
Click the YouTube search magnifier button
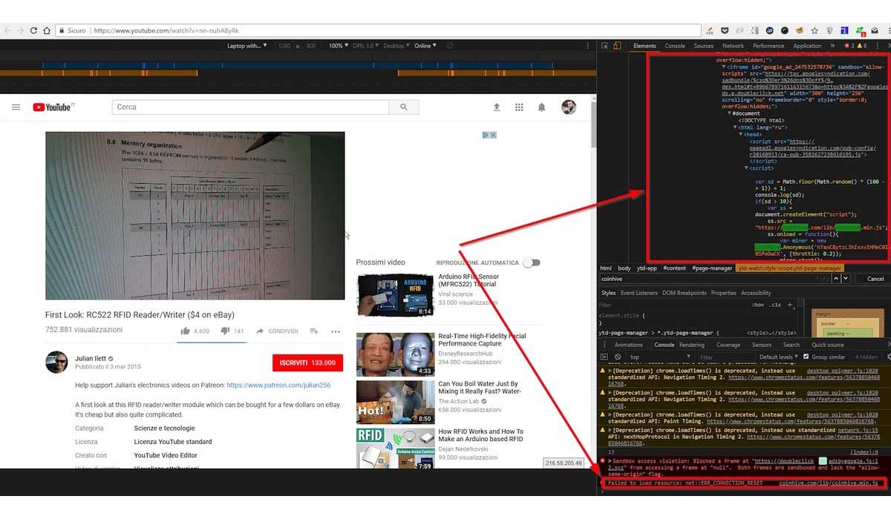coord(403,108)
